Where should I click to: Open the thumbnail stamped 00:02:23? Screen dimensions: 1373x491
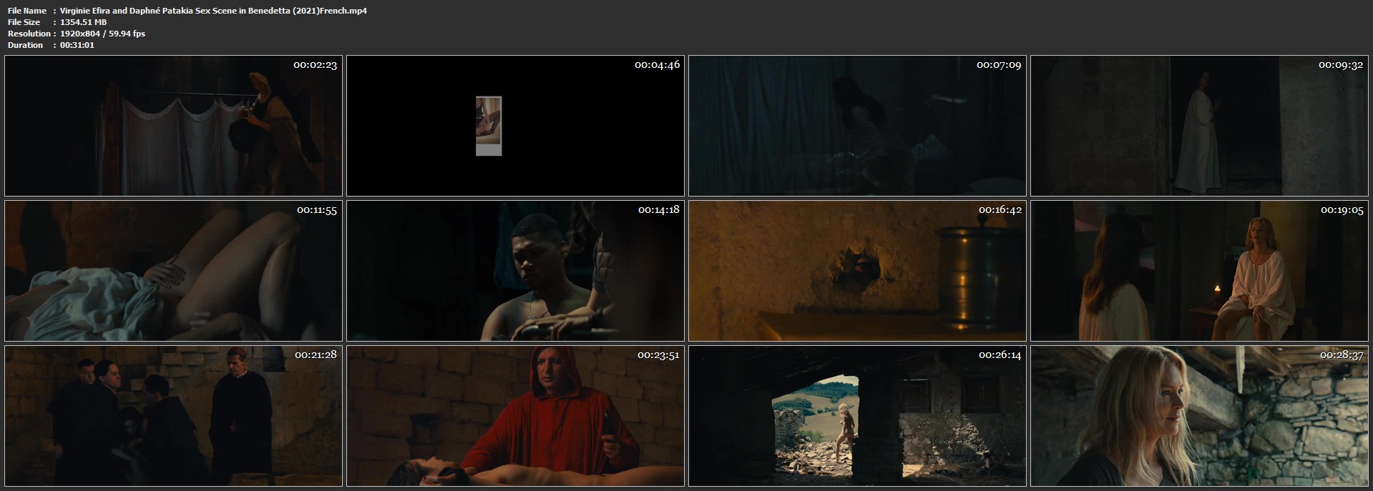tap(173, 126)
